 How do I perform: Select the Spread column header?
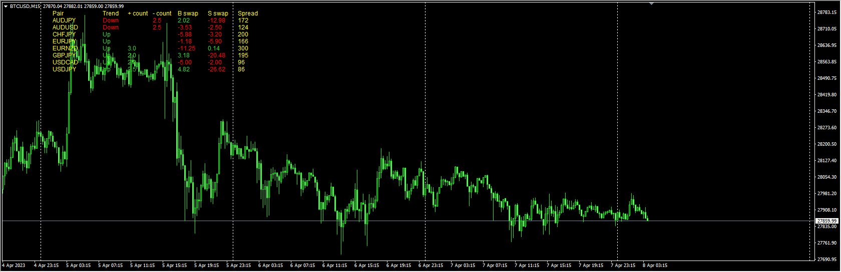[248, 13]
